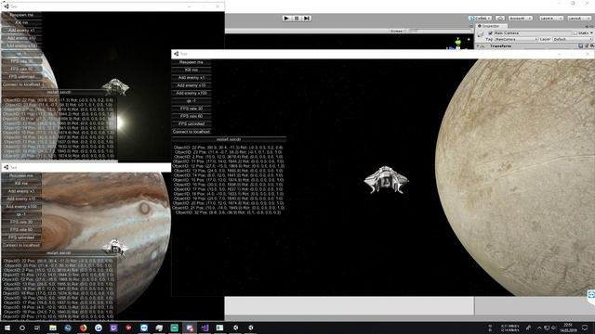Viewport: 595px width, 334px height.
Task: Choose FPS unlimited in the sun-glare window
Action: point(21,76)
